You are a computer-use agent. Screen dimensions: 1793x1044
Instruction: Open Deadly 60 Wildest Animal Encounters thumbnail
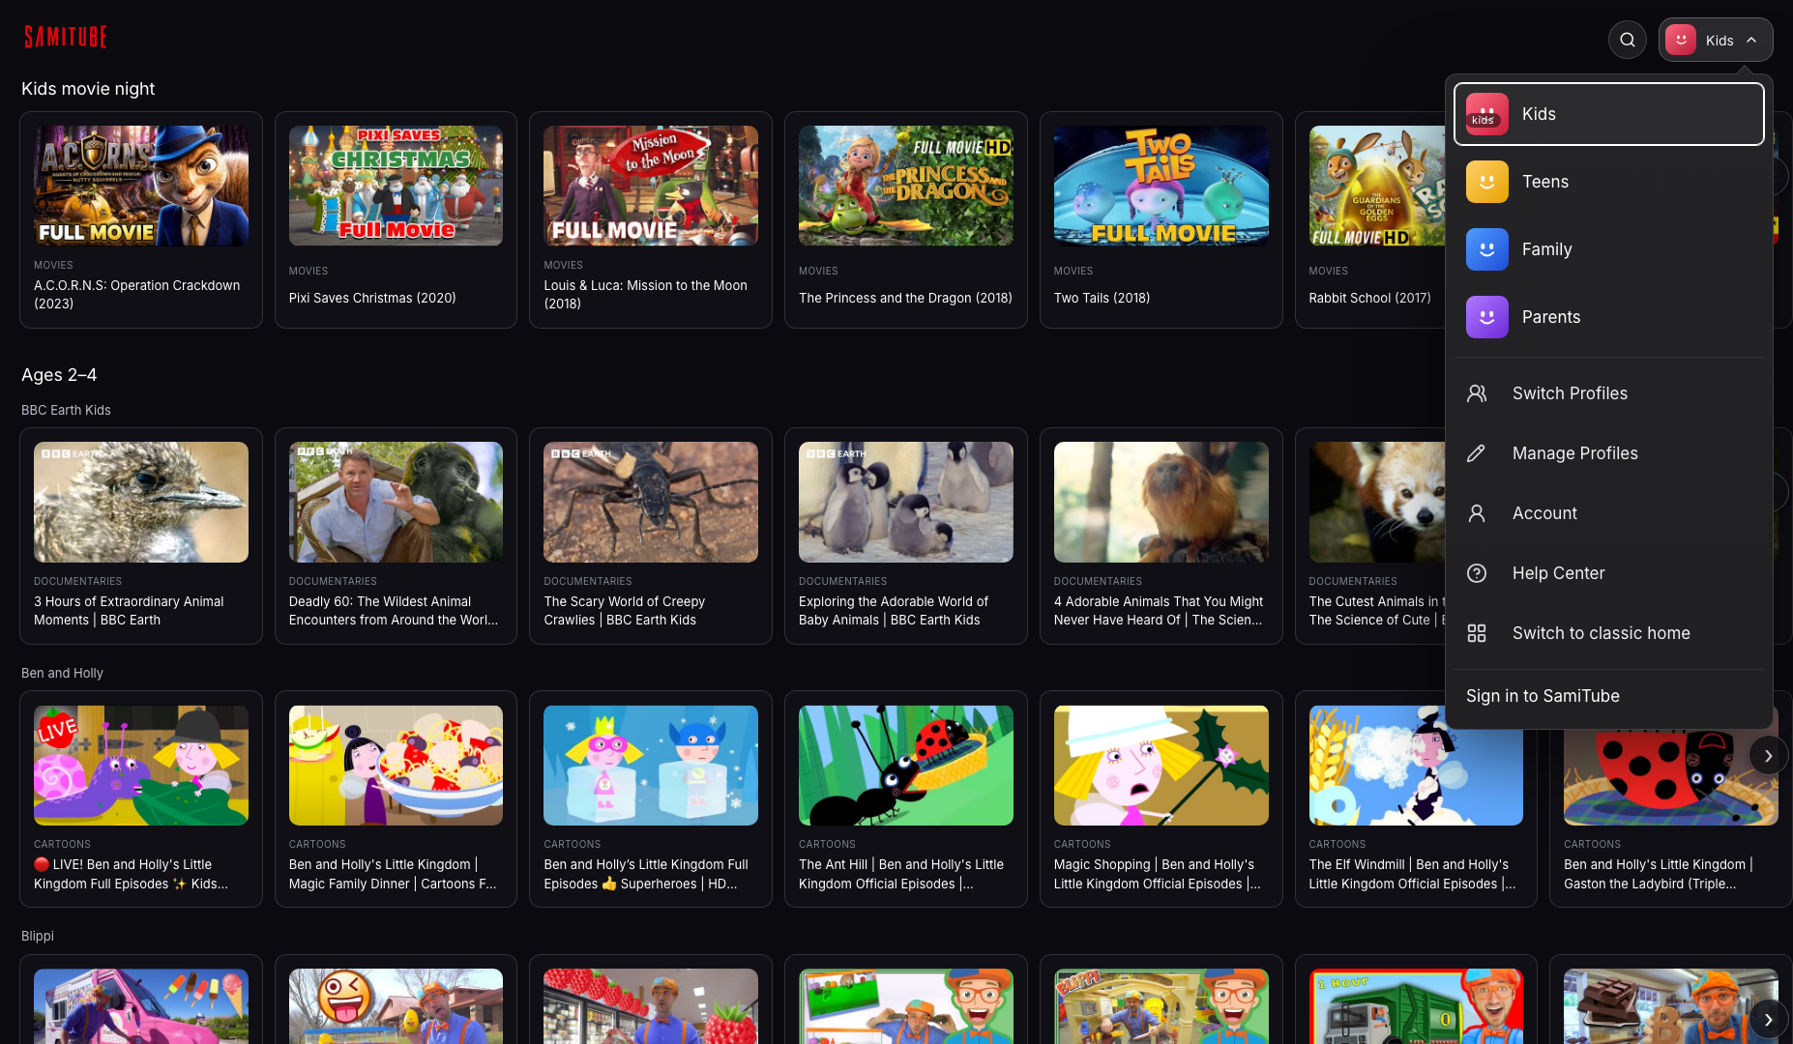(396, 503)
